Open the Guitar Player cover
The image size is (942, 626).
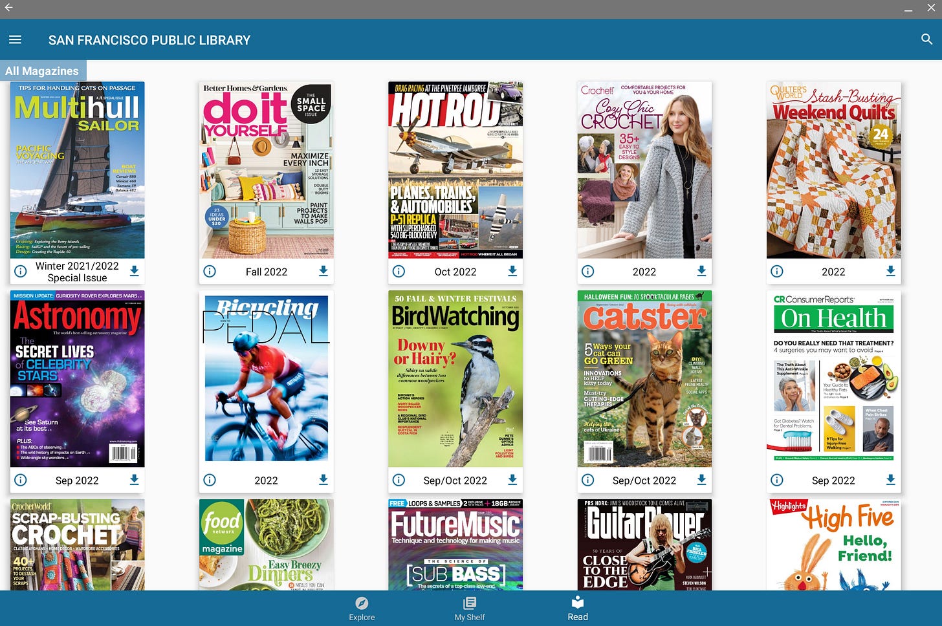point(644,545)
